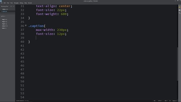Change the Spaces indentation setting in status bar
This screenshot has height=102, width=181.
(175, 101)
